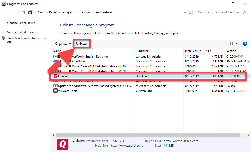Viewport: 251px width, 152px height.
Task: Click the Programs and Features title icon
Action: (x=4, y=4)
